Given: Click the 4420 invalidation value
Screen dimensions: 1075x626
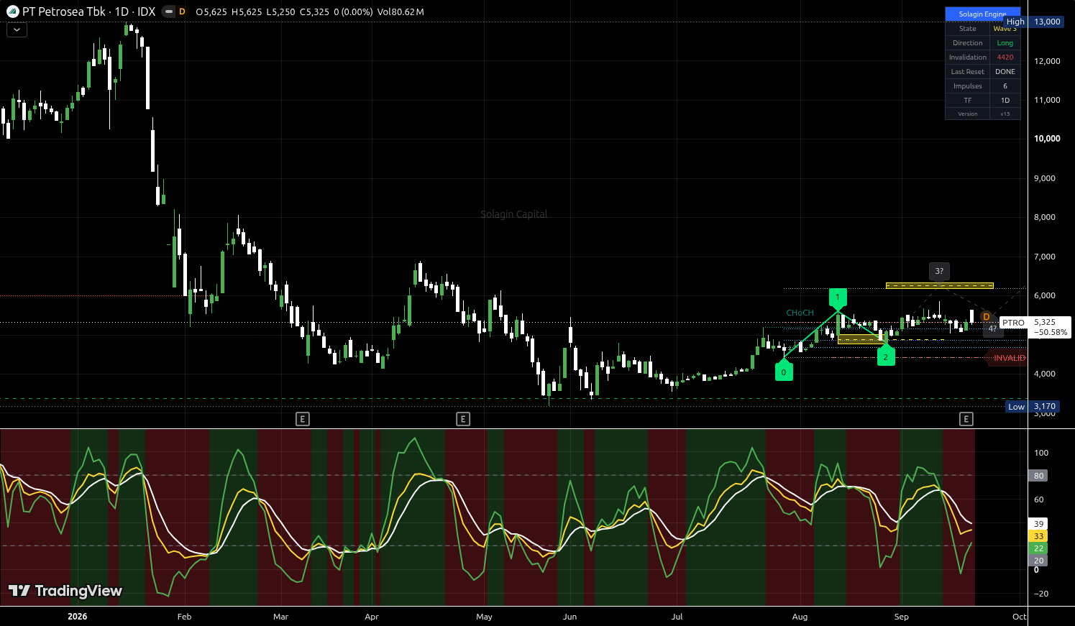Looking at the screenshot, I should [1005, 57].
